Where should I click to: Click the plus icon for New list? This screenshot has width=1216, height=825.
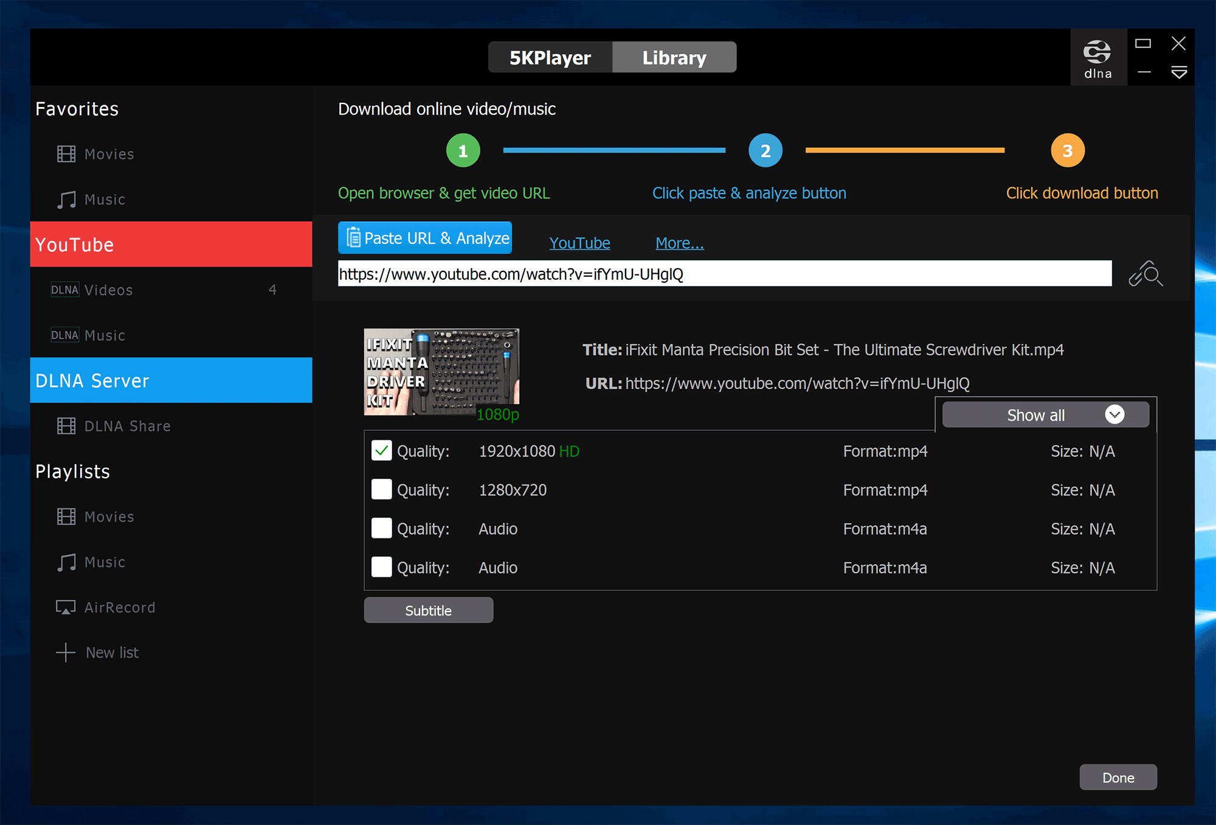(x=66, y=653)
